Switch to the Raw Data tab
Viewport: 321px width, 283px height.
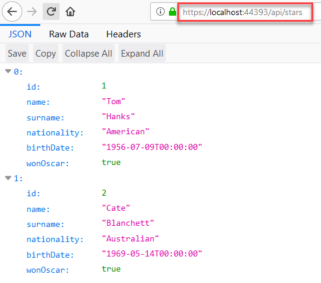tap(69, 34)
